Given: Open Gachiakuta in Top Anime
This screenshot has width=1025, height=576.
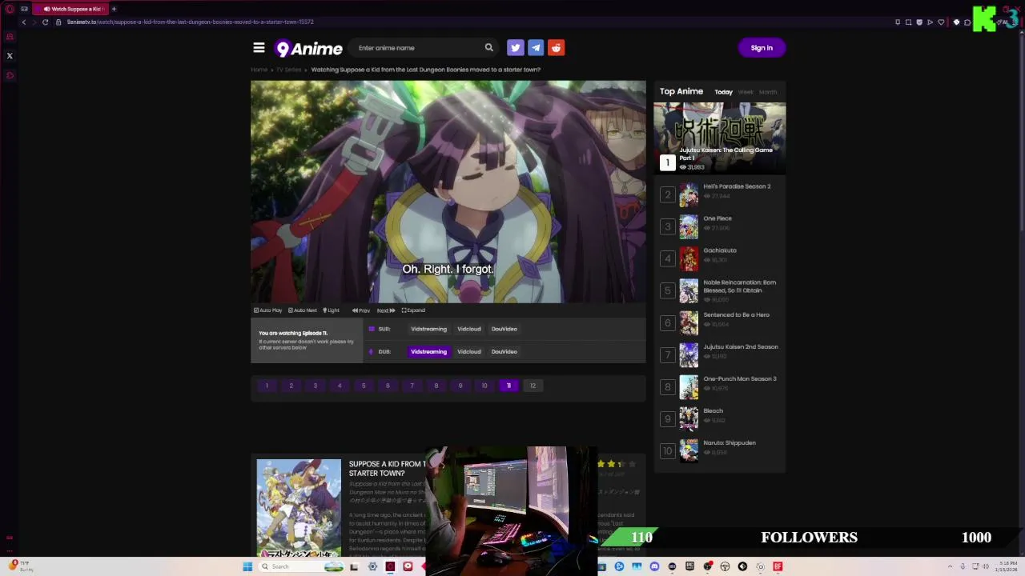Looking at the screenshot, I should coord(720,250).
